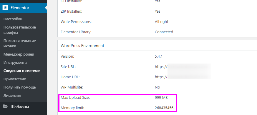257x115 pixels.
Task: Open Пользовательские иконки page
Action: point(20,44)
